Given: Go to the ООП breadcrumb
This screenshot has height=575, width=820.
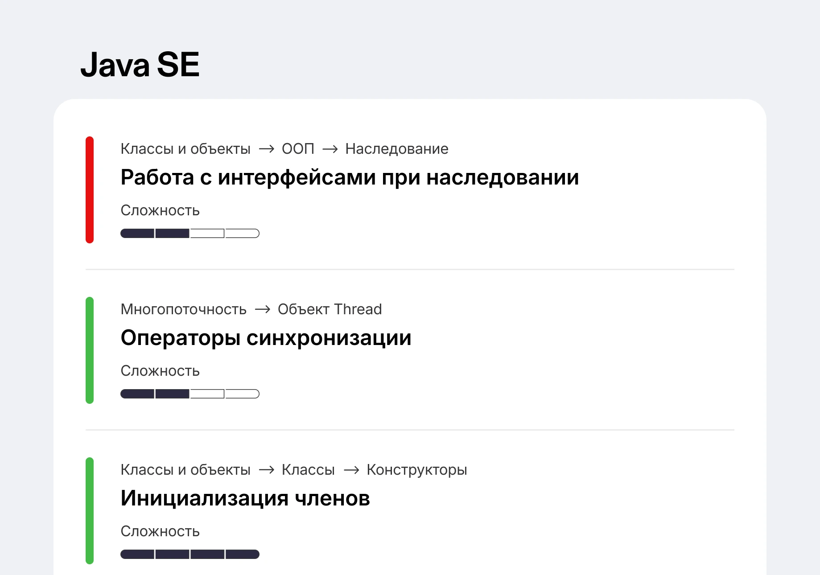Looking at the screenshot, I should pos(298,149).
